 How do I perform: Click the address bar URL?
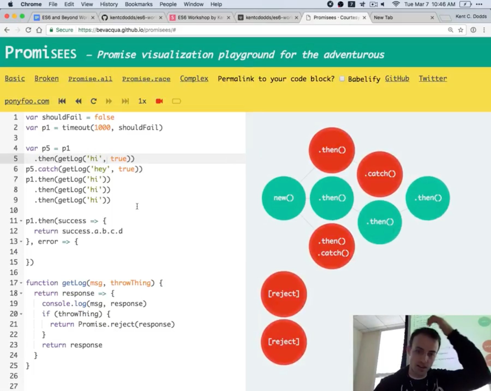tap(127, 30)
